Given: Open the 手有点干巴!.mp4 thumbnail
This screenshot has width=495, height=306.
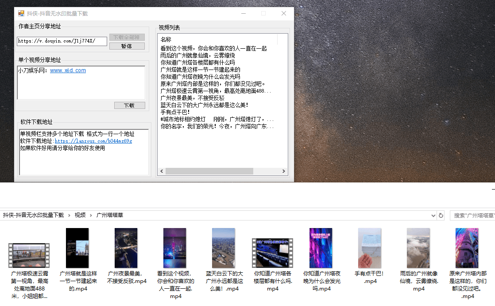Looking at the screenshot, I should tap(370, 248).
